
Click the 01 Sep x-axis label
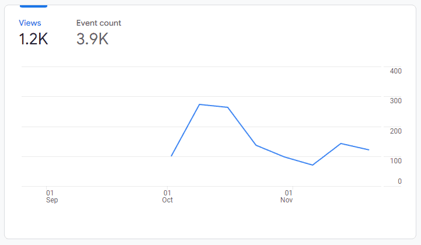coord(51,196)
